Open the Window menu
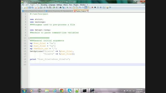Image resolution: width=166 pixels, height=93 pixels. [x=83, y=5]
